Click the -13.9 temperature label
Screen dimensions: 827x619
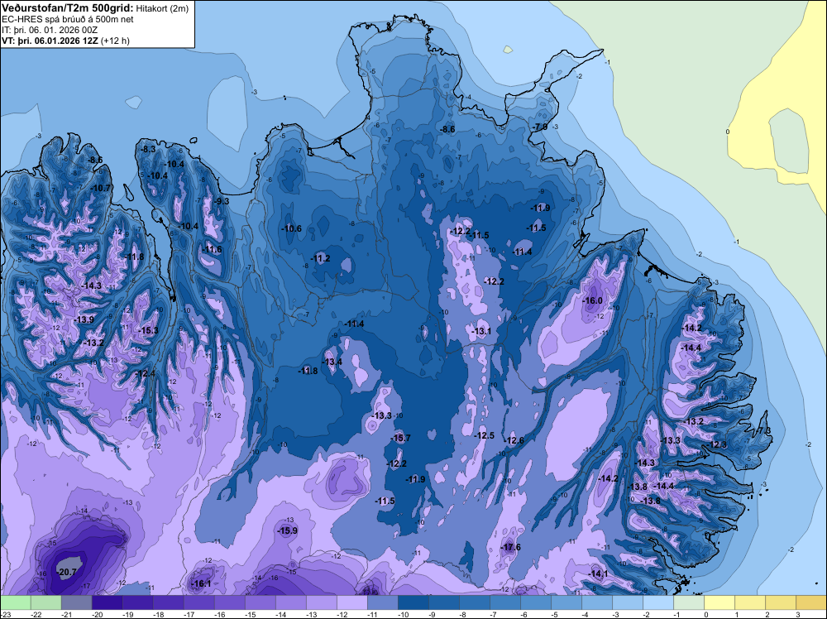click(x=84, y=319)
